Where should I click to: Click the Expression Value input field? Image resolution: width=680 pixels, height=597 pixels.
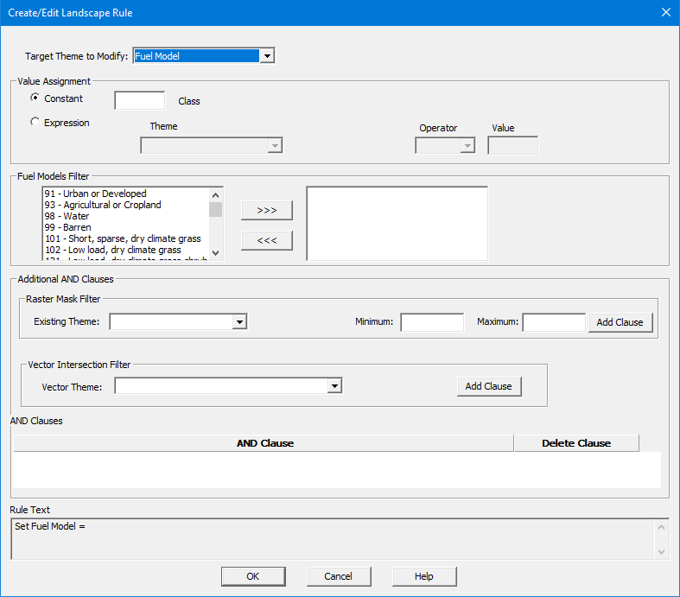(512, 146)
